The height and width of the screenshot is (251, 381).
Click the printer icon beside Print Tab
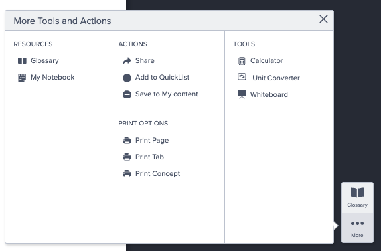click(127, 157)
